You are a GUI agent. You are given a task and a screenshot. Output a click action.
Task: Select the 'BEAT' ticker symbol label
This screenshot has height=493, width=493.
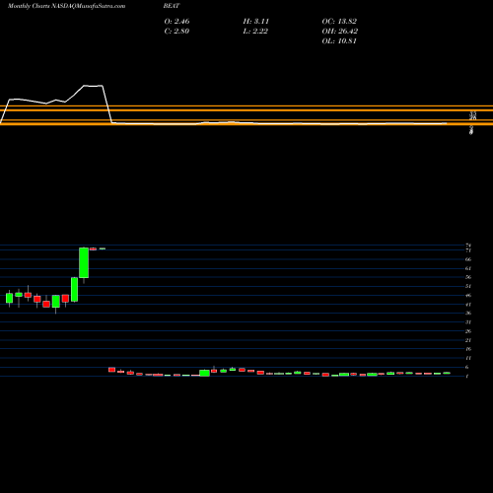tap(172, 6)
